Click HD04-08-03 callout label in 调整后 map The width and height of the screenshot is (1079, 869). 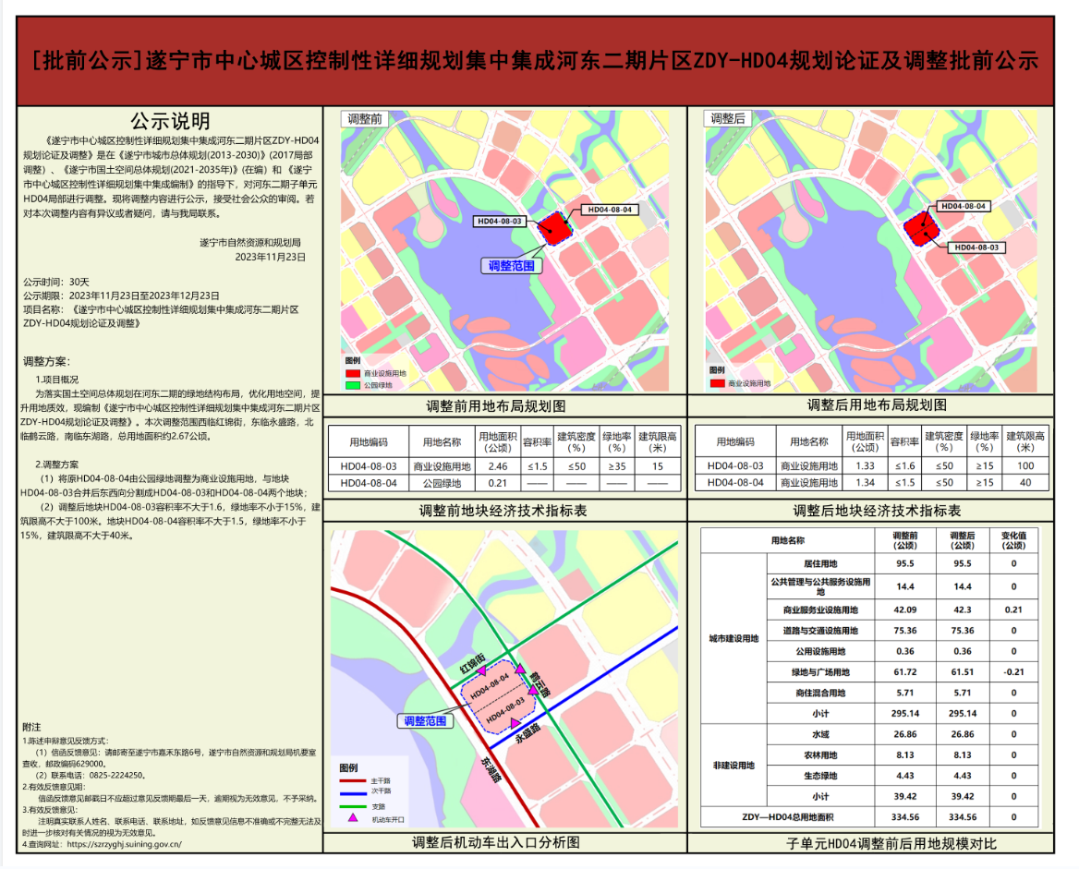[x=977, y=247]
